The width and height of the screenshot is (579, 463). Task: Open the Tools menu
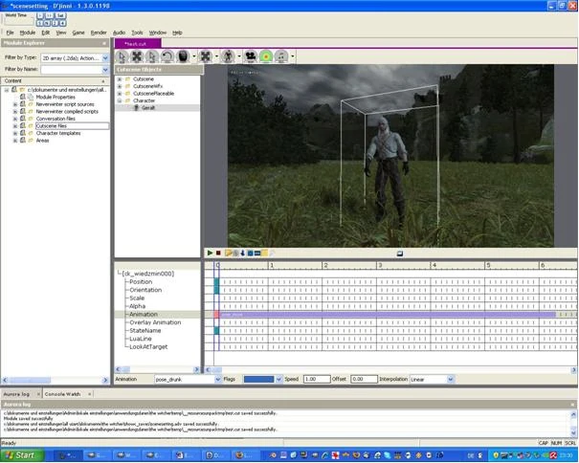pyautogui.click(x=137, y=33)
